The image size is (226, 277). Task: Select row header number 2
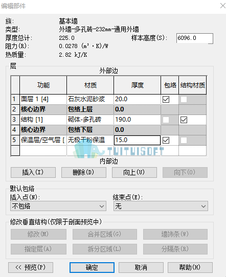coord(15,109)
